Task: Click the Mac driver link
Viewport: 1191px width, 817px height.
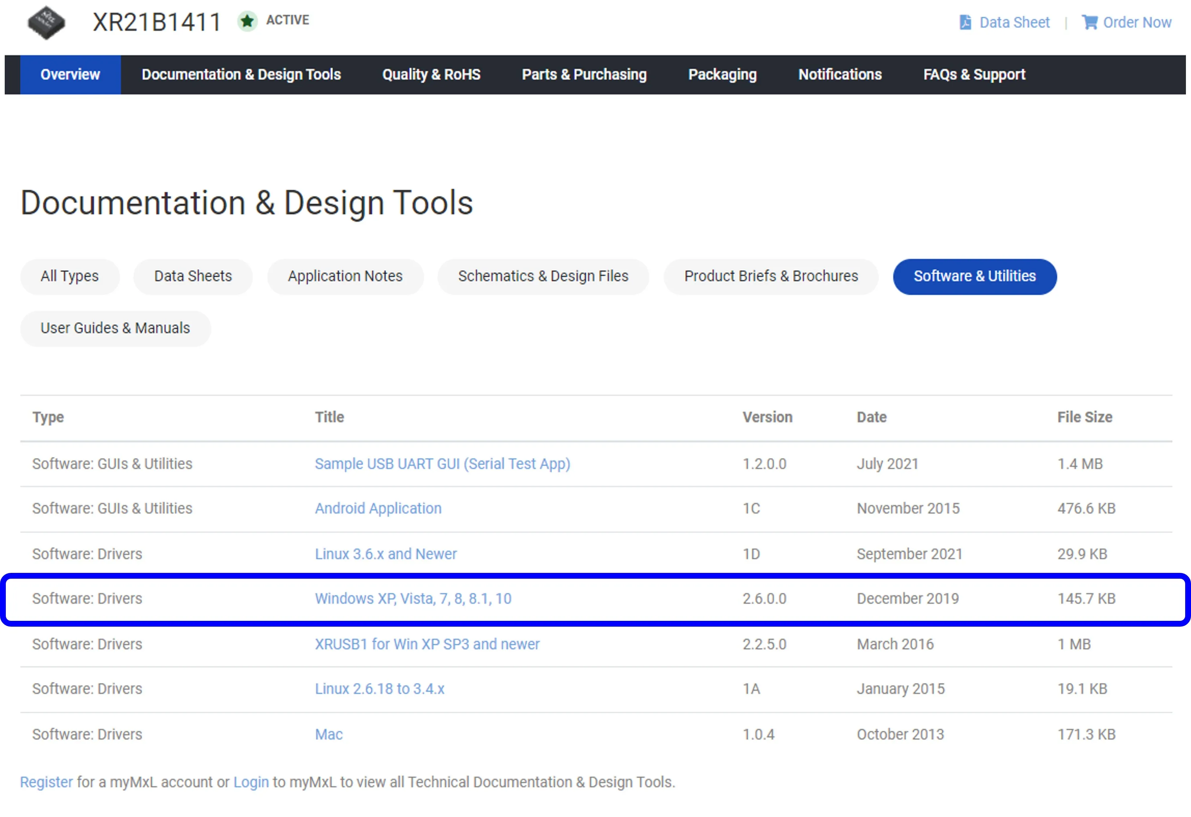Action: 328,735
